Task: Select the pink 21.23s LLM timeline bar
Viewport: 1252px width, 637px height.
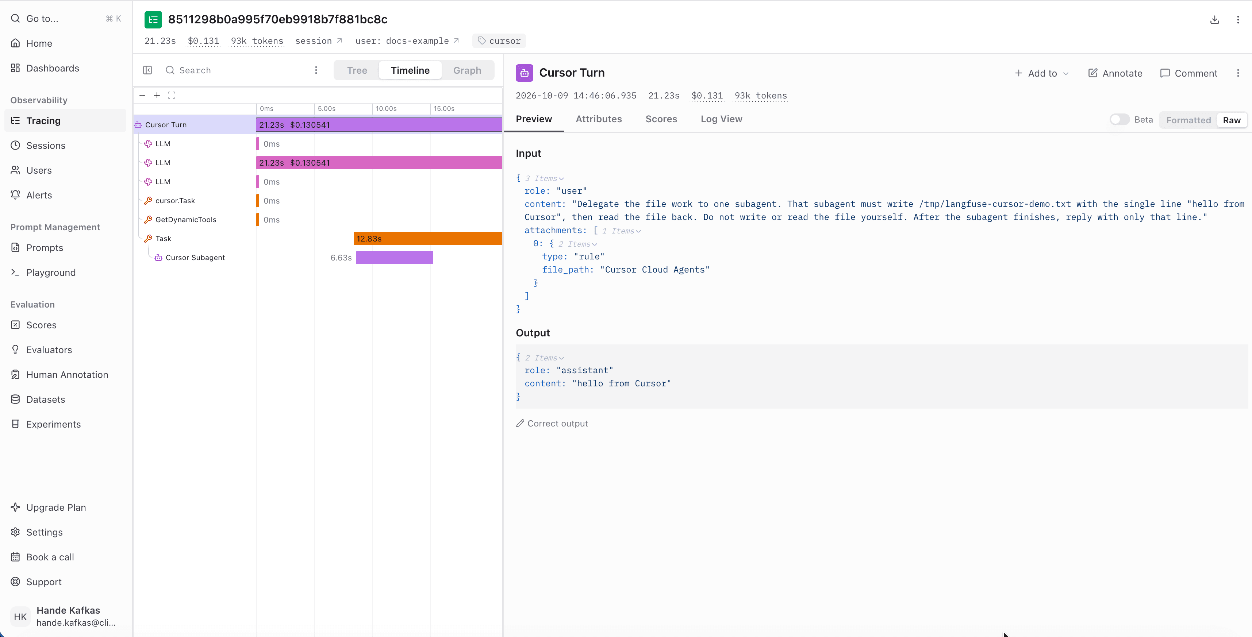Action: pos(379,163)
